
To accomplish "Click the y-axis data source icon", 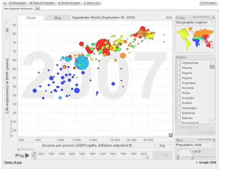I will tap(11, 136).
